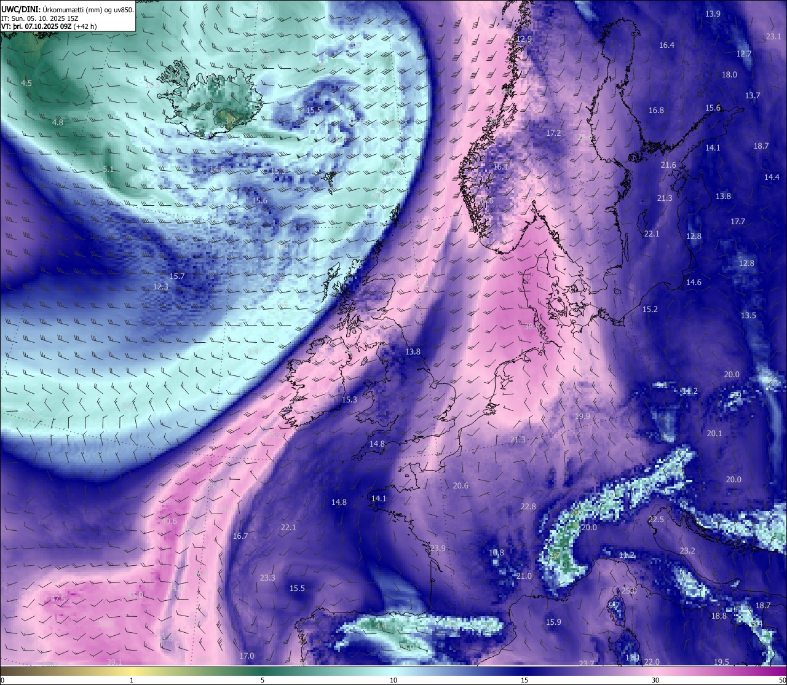Click the 25.0 value label
This screenshot has height=685, width=787.
pos(628,591)
